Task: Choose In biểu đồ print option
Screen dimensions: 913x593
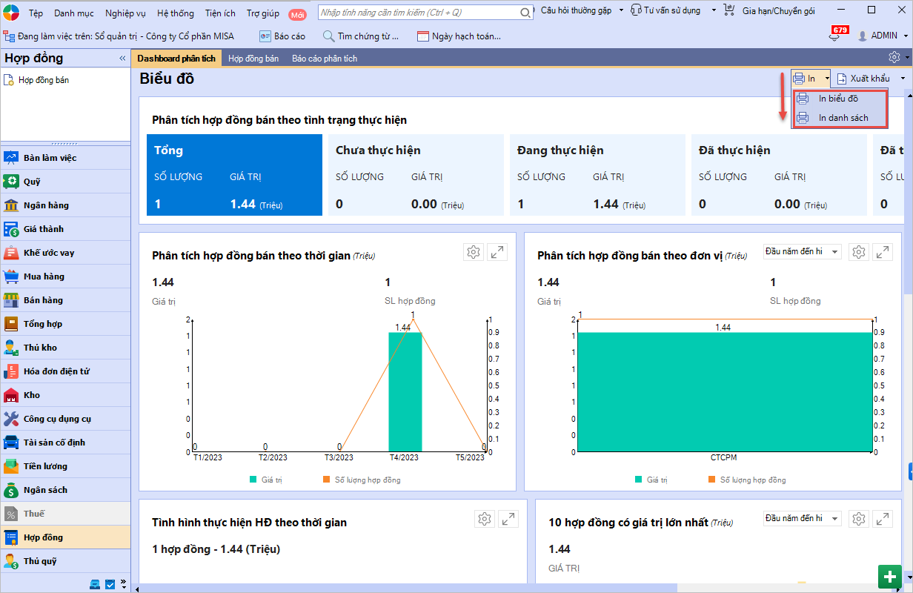Action: (838, 99)
